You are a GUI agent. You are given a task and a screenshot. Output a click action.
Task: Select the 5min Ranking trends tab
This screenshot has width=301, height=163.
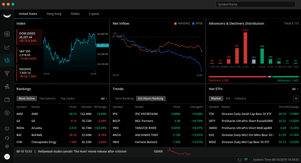(124, 99)
